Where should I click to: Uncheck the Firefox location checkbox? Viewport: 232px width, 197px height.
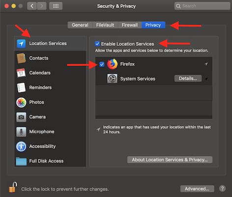(102, 64)
